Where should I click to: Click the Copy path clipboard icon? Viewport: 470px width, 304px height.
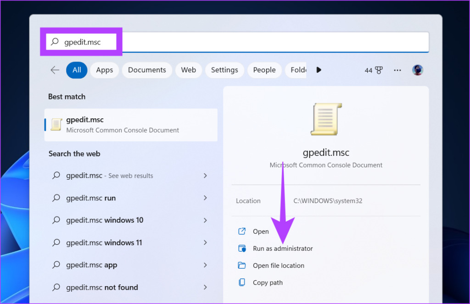point(242,282)
